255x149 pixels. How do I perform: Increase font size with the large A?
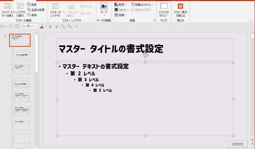(x=50, y=26)
